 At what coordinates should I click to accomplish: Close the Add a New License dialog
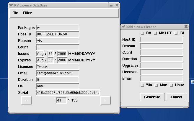(x=186, y=27)
